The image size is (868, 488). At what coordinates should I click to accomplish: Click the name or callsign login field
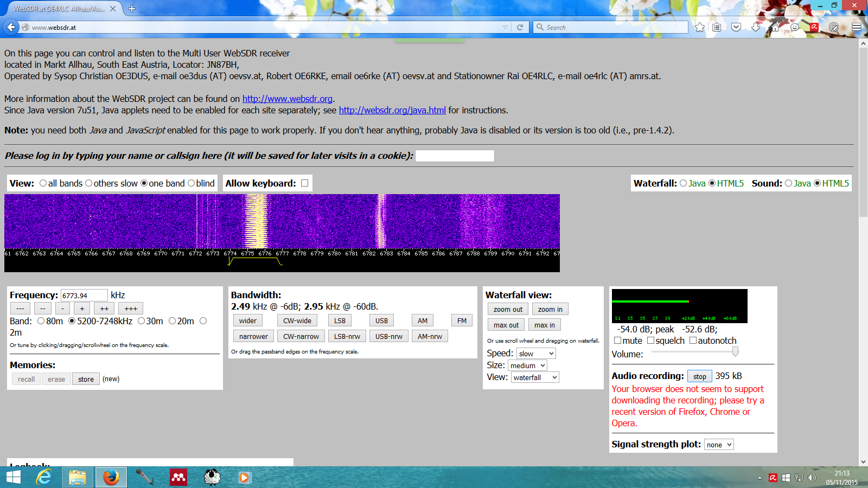[x=455, y=156]
